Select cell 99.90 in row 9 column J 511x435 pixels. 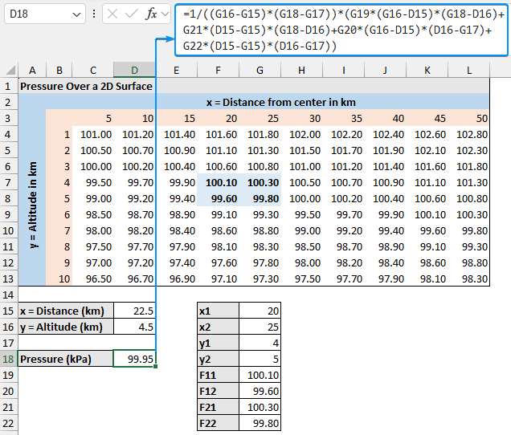[x=385, y=214]
